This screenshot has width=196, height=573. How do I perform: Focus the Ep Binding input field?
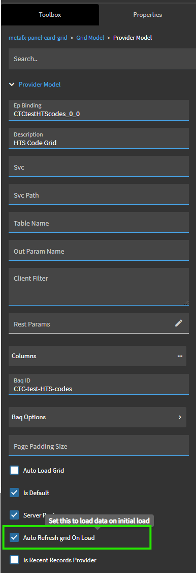pyautogui.click(x=99, y=110)
